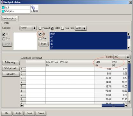
Task: Toggle the Real Time checkbox
Action: point(62,28)
